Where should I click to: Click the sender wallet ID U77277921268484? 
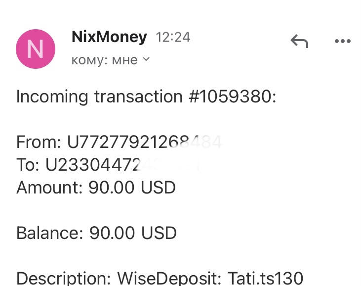(x=144, y=143)
